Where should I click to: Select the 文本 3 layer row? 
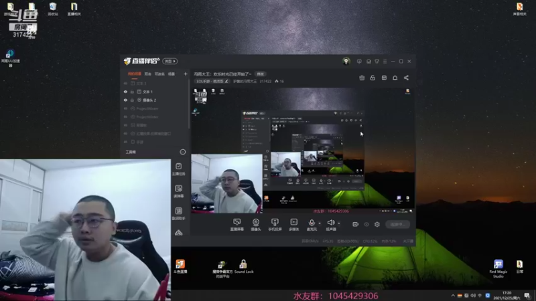pyautogui.click(x=155, y=83)
